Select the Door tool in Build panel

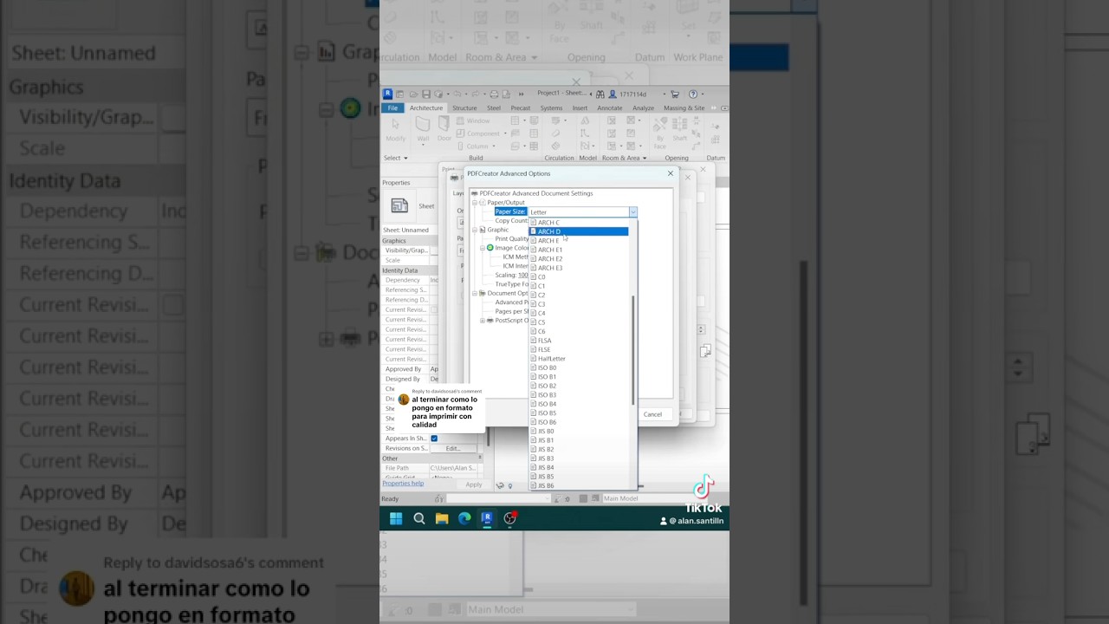click(x=444, y=128)
